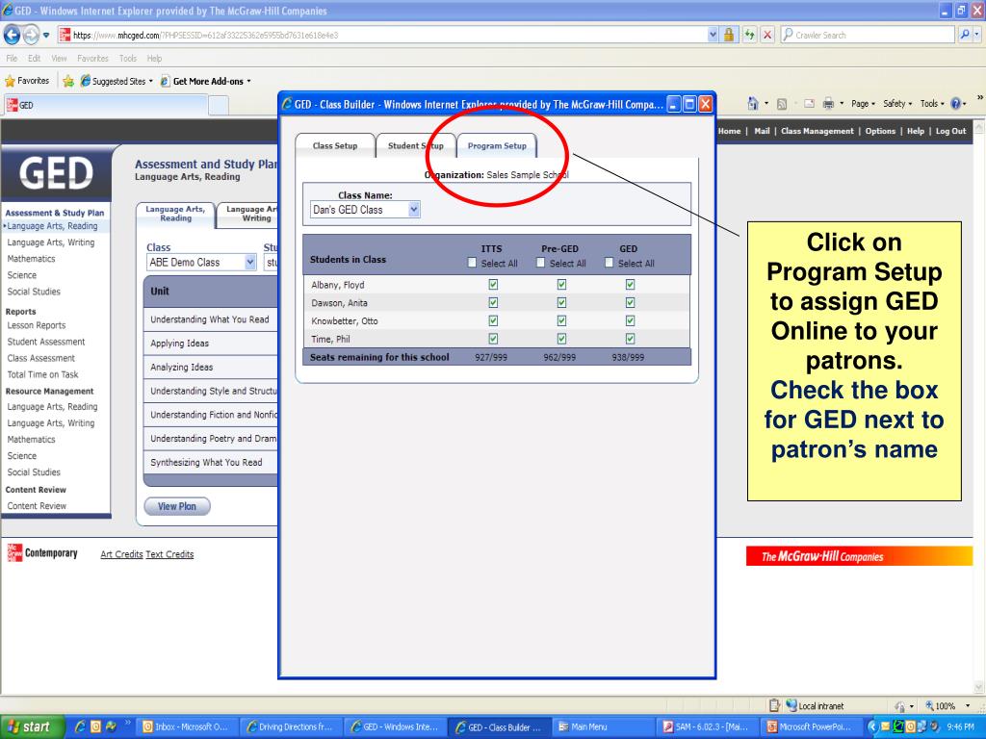Click the Options link in top navigation

click(x=880, y=131)
